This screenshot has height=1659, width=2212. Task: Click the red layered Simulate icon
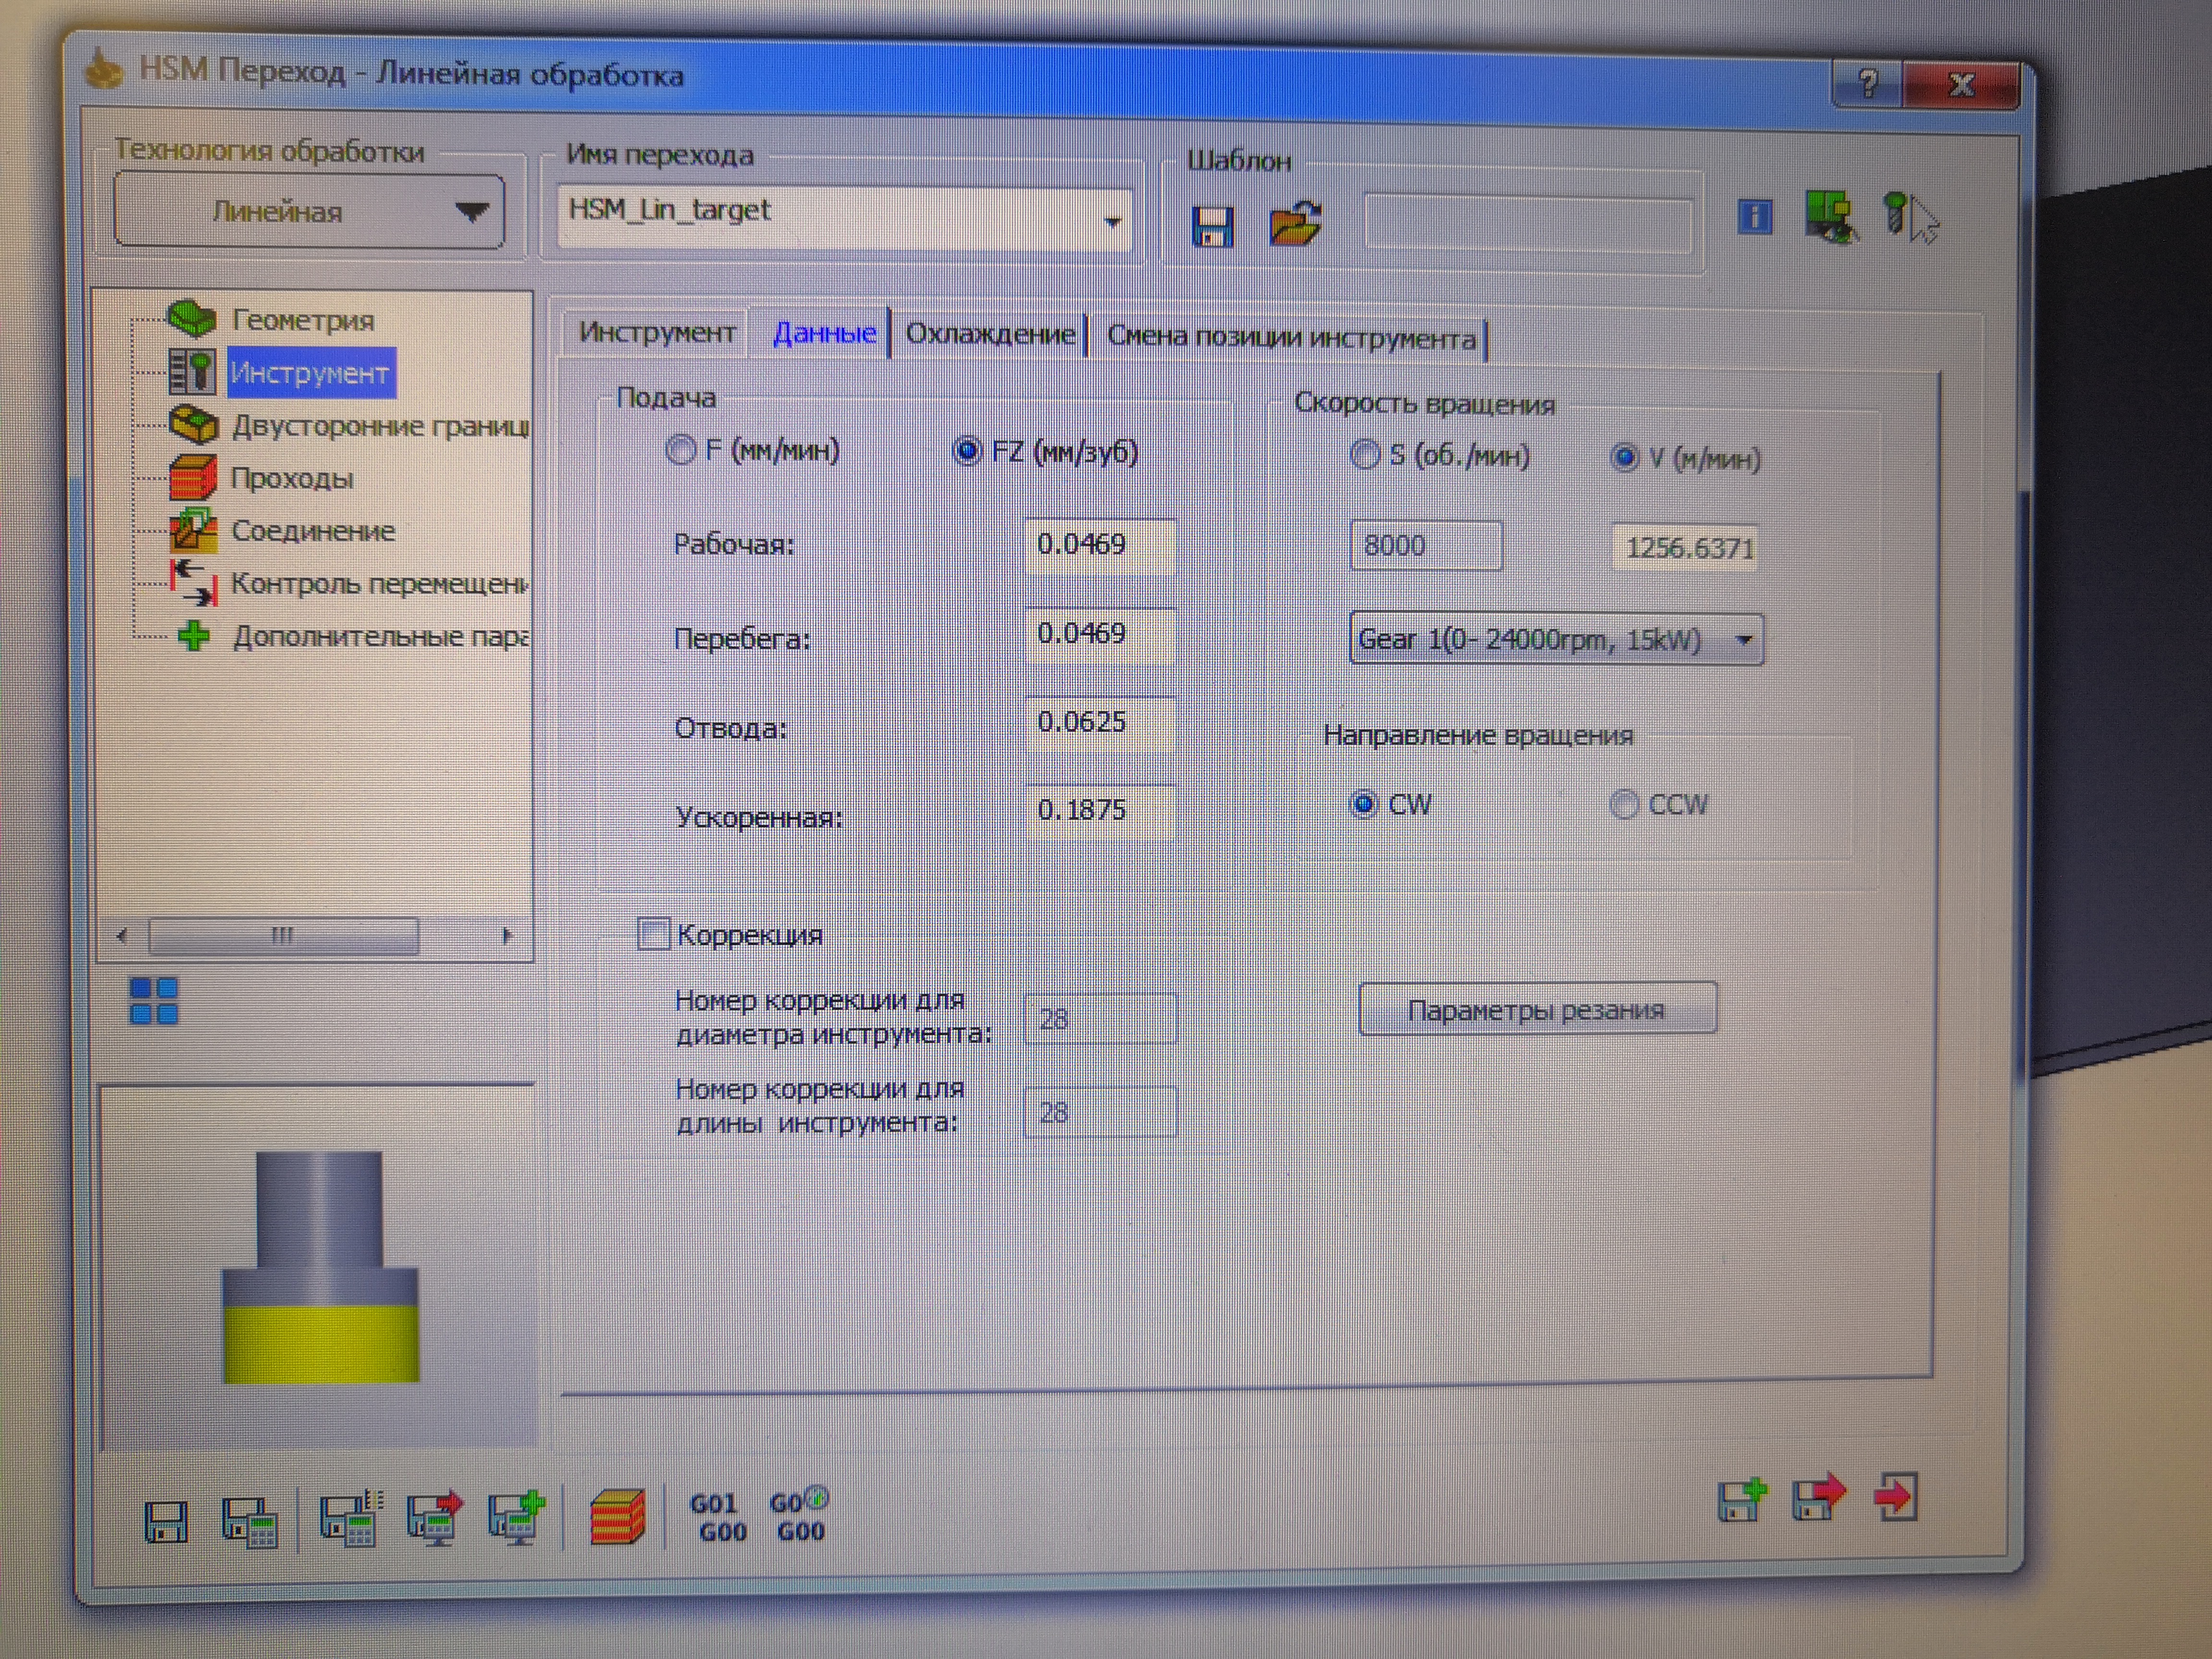click(617, 1518)
